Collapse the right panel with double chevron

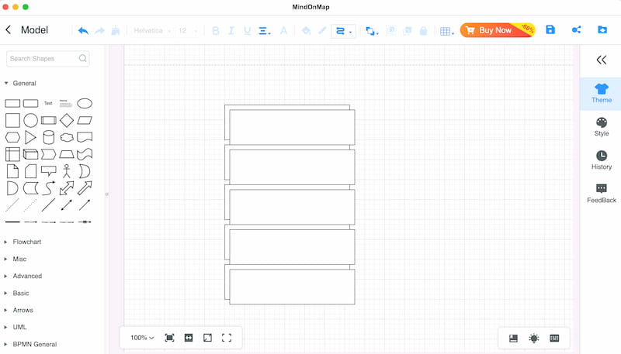tap(601, 60)
